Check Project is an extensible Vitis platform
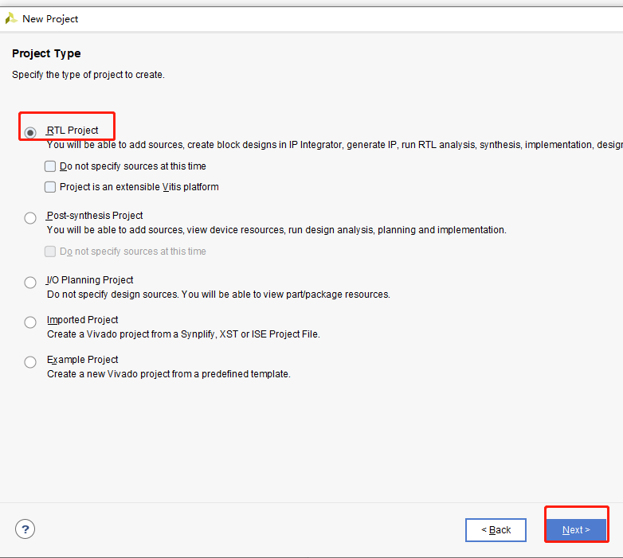The height and width of the screenshot is (558, 623). 50,186
